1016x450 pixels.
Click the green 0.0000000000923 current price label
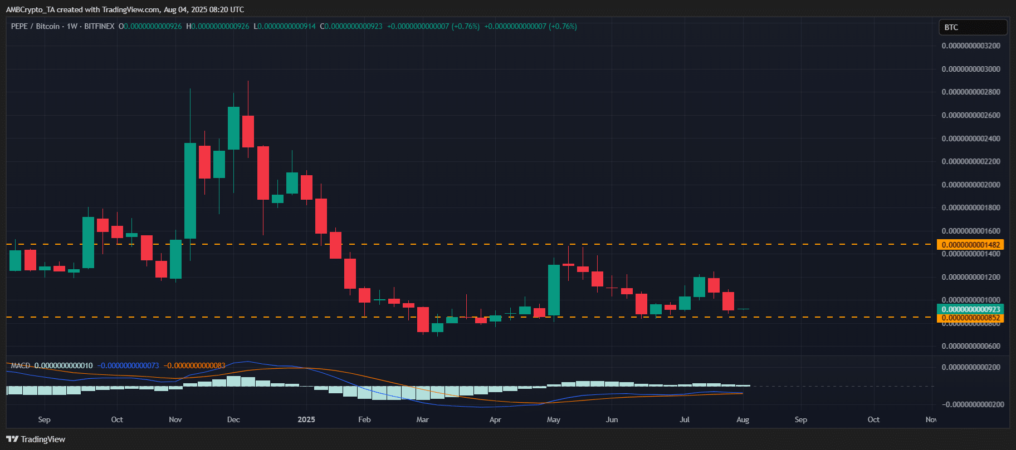tap(970, 309)
